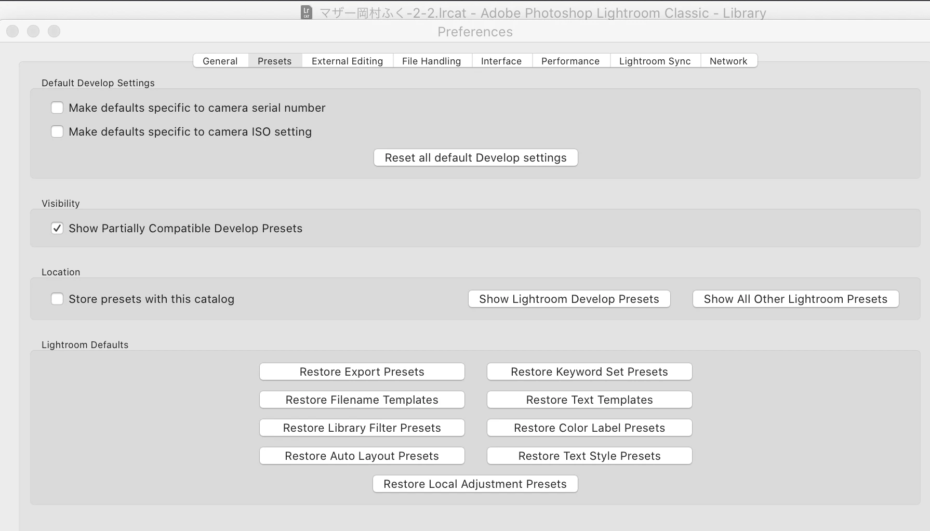
Task: Switch to the Performance tab
Action: pyautogui.click(x=570, y=61)
